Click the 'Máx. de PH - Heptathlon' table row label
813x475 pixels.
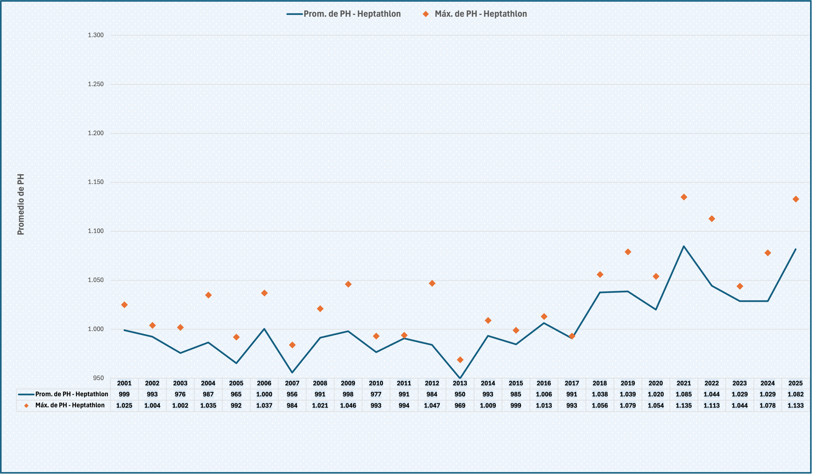point(70,405)
